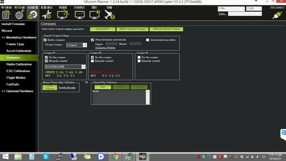Open the Stats... link
Screen dimensions: 286x161
223,14
